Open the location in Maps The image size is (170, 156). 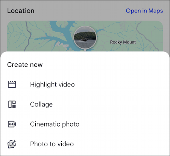tap(144, 11)
